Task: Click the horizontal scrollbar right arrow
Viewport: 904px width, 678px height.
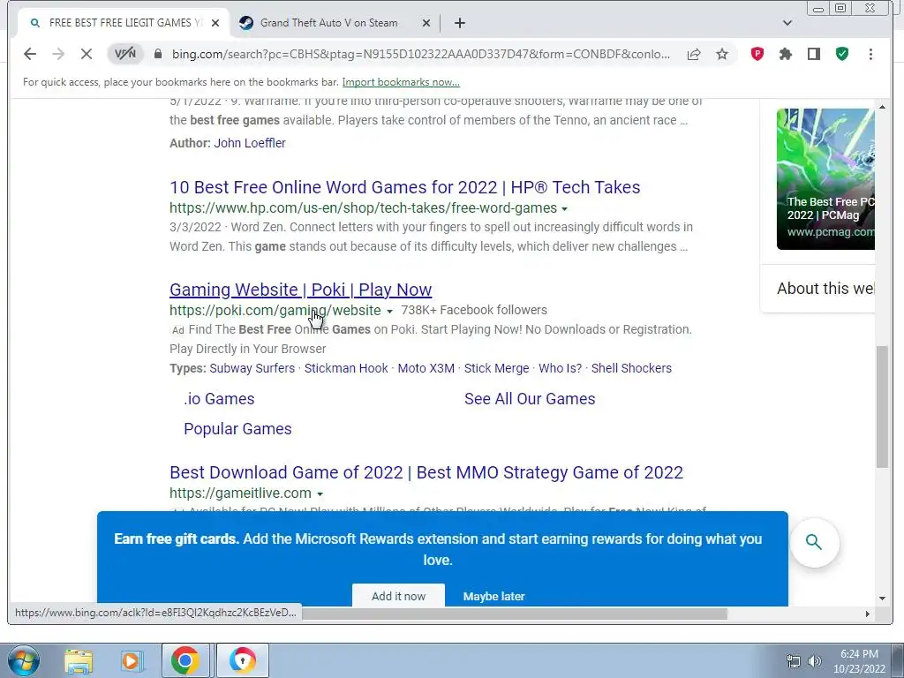Action: pyautogui.click(x=867, y=614)
